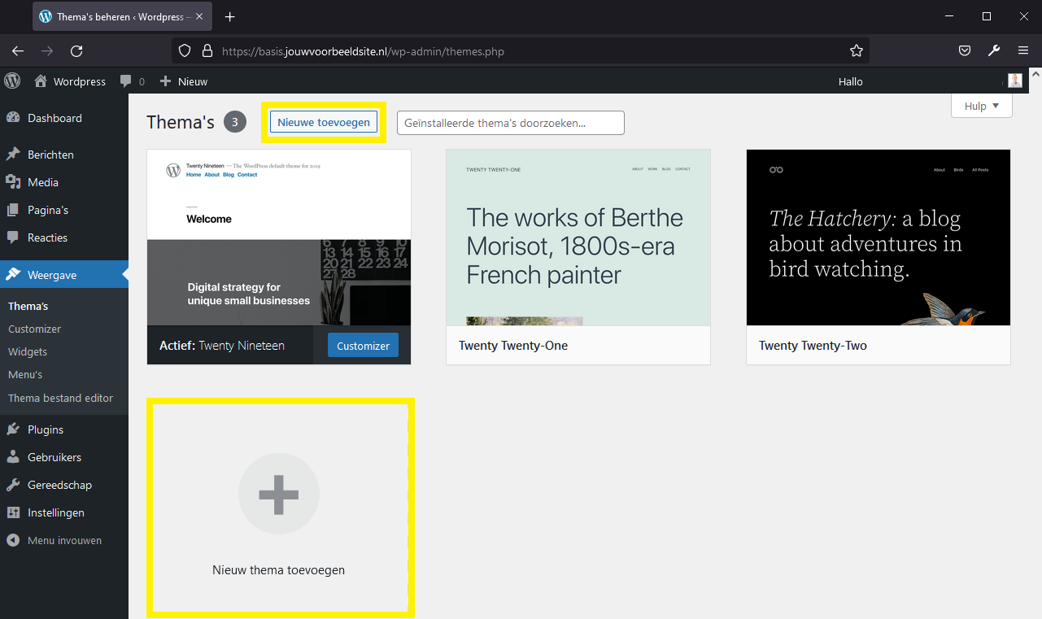1042x619 pixels.
Task: Open the Firefox hamburger menu
Action: [x=1023, y=50]
